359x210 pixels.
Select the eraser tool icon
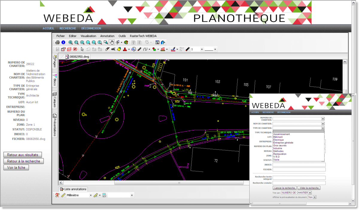[x=107, y=49]
